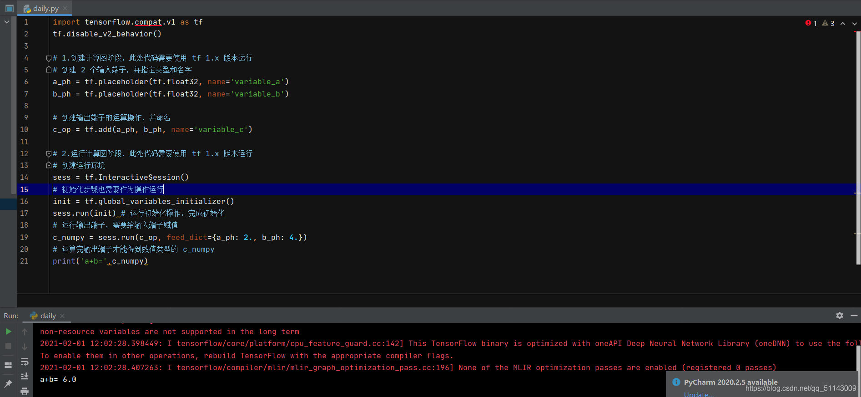Click 'tf.add' call on line 10
The width and height of the screenshot is (861, 397).
[98, 129]
